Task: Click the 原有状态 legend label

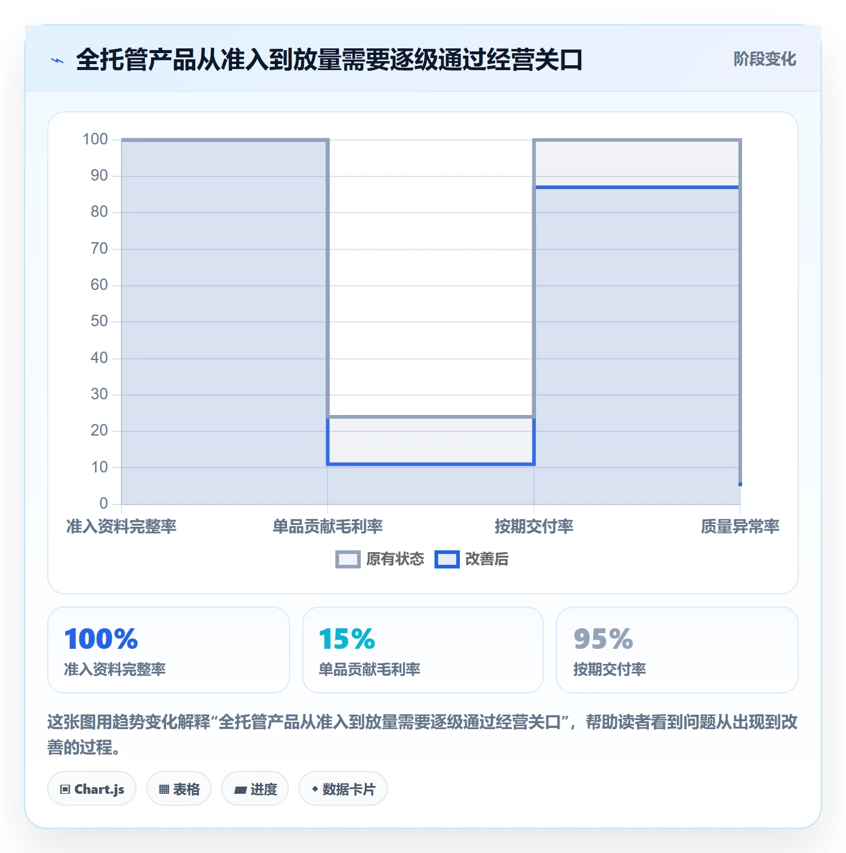Action: click(395, 559)
